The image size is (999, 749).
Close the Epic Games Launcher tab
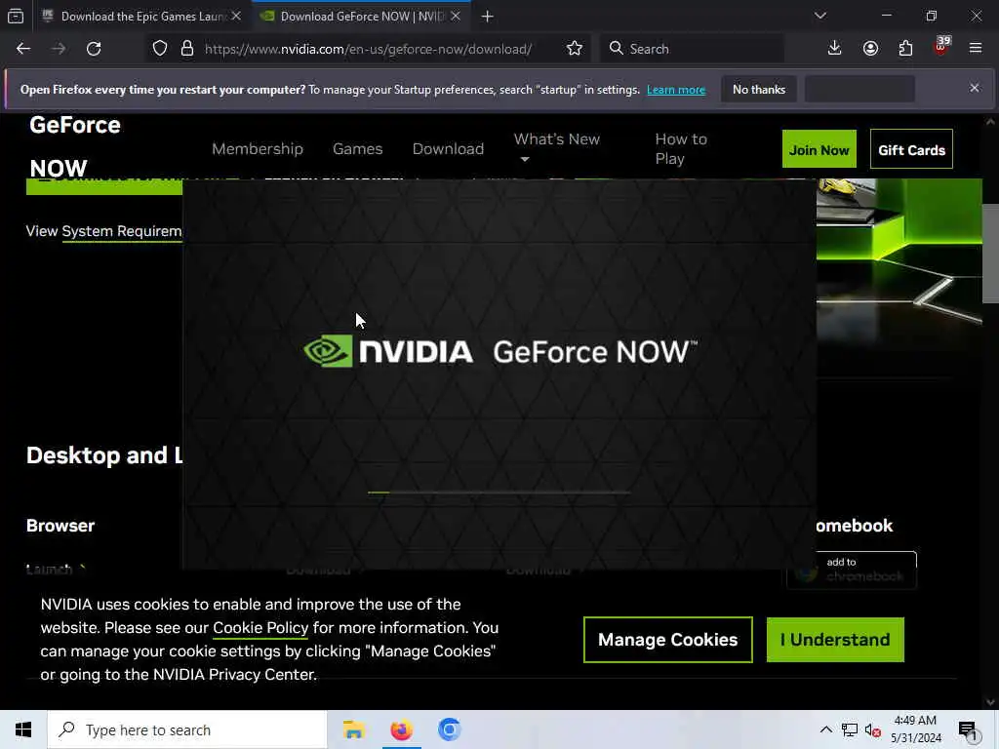pos(236,16)
